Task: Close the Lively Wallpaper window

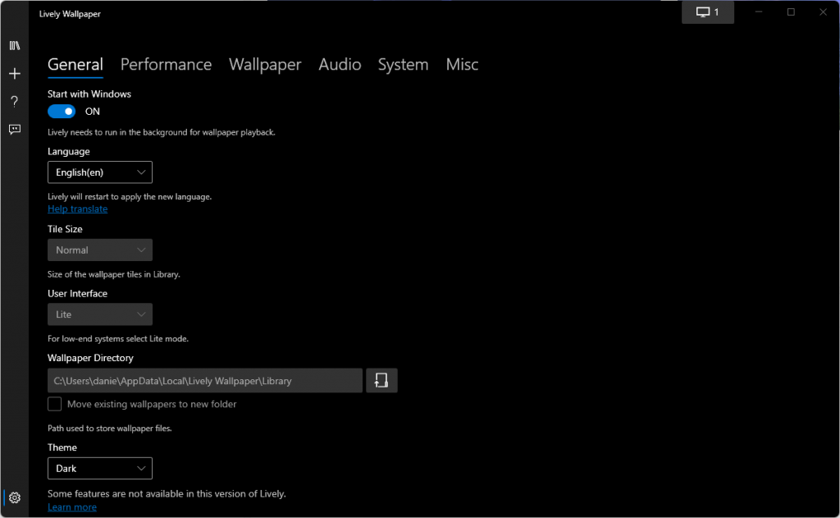Action: point(823,11)
